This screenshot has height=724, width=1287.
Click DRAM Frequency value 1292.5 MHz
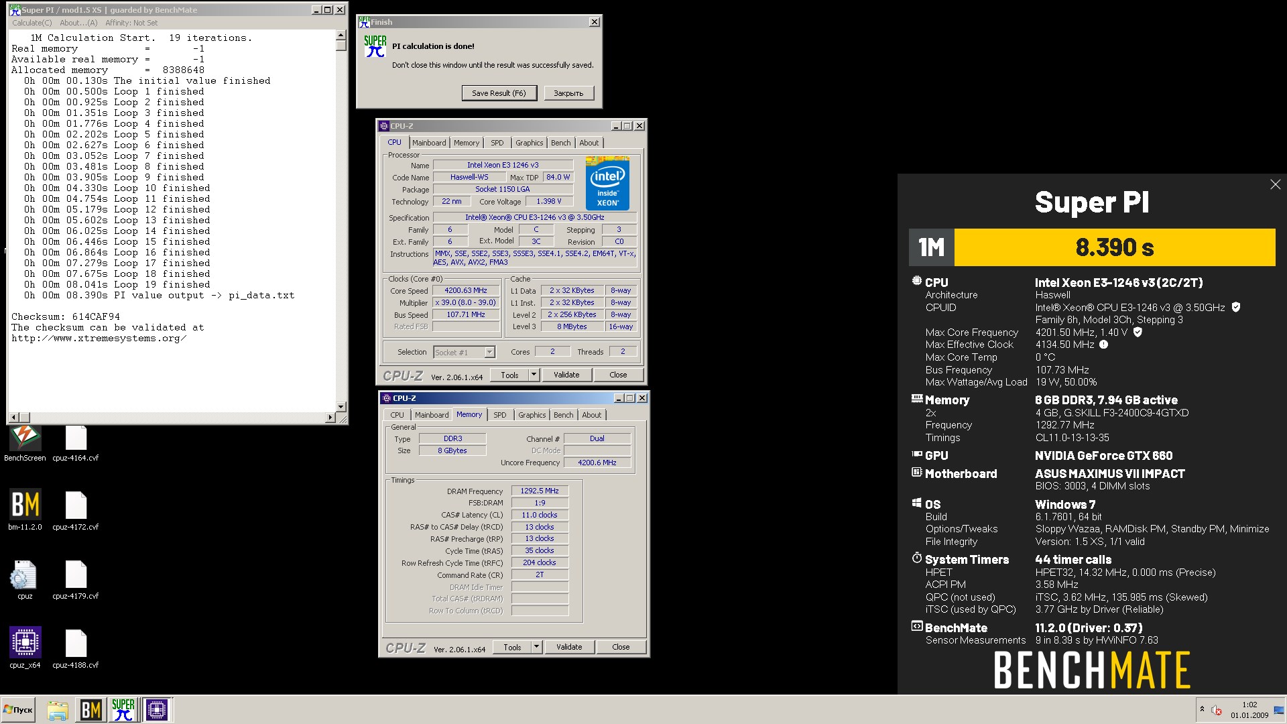coord(540,491)
